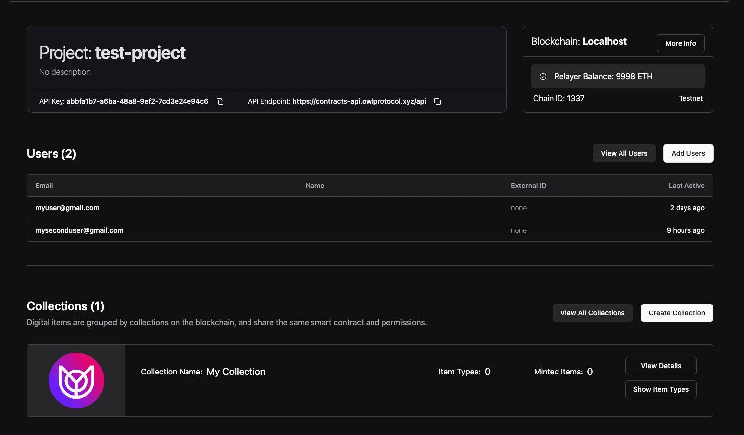View Details of My Collection

(x=661, y=366)
